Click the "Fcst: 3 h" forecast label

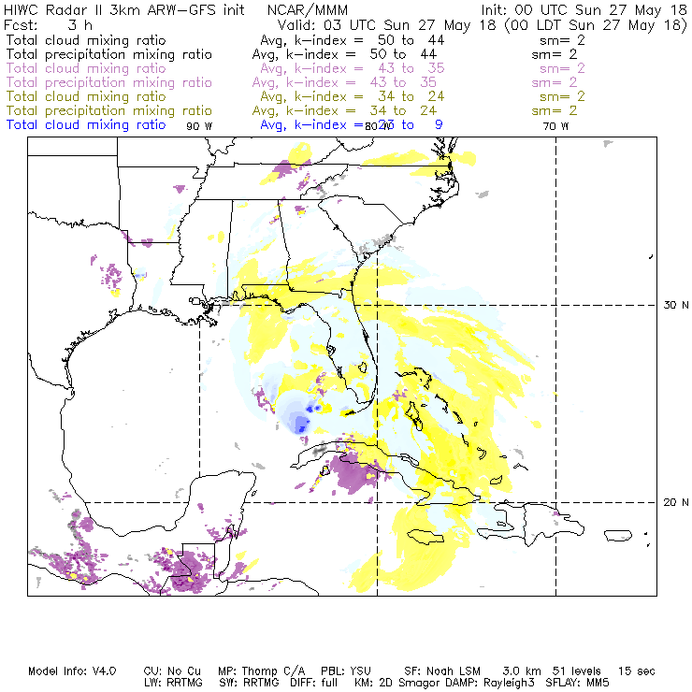point(48,25)
